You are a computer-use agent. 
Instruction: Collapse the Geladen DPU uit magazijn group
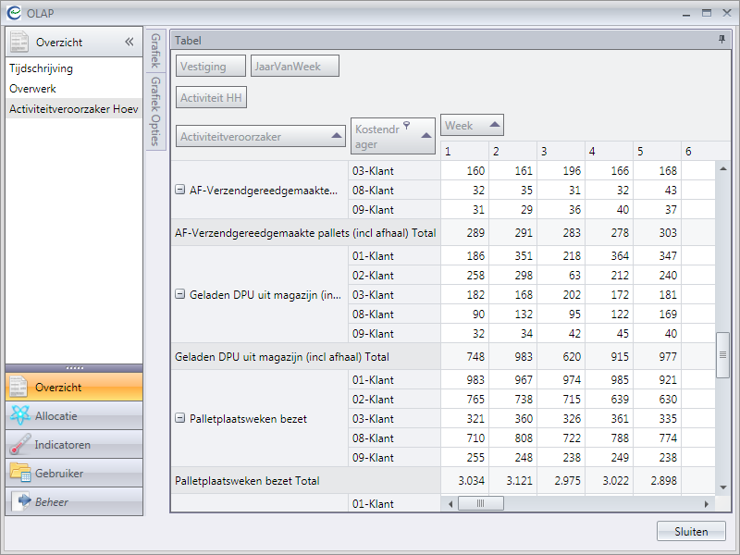180,294
